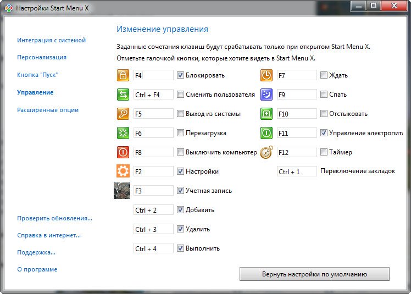This screenshot has width=411, height=294.
Task: Click the stopwatch Timer icon
Action: pos(266,152)
